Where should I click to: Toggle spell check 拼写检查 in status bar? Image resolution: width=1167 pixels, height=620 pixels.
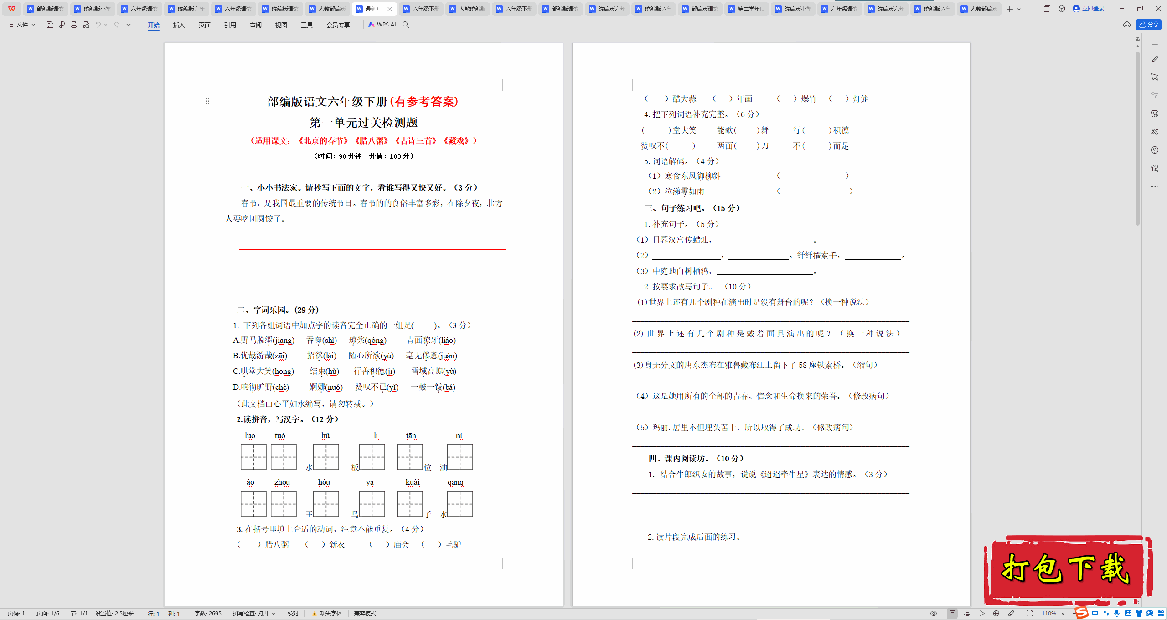(254, 614)
